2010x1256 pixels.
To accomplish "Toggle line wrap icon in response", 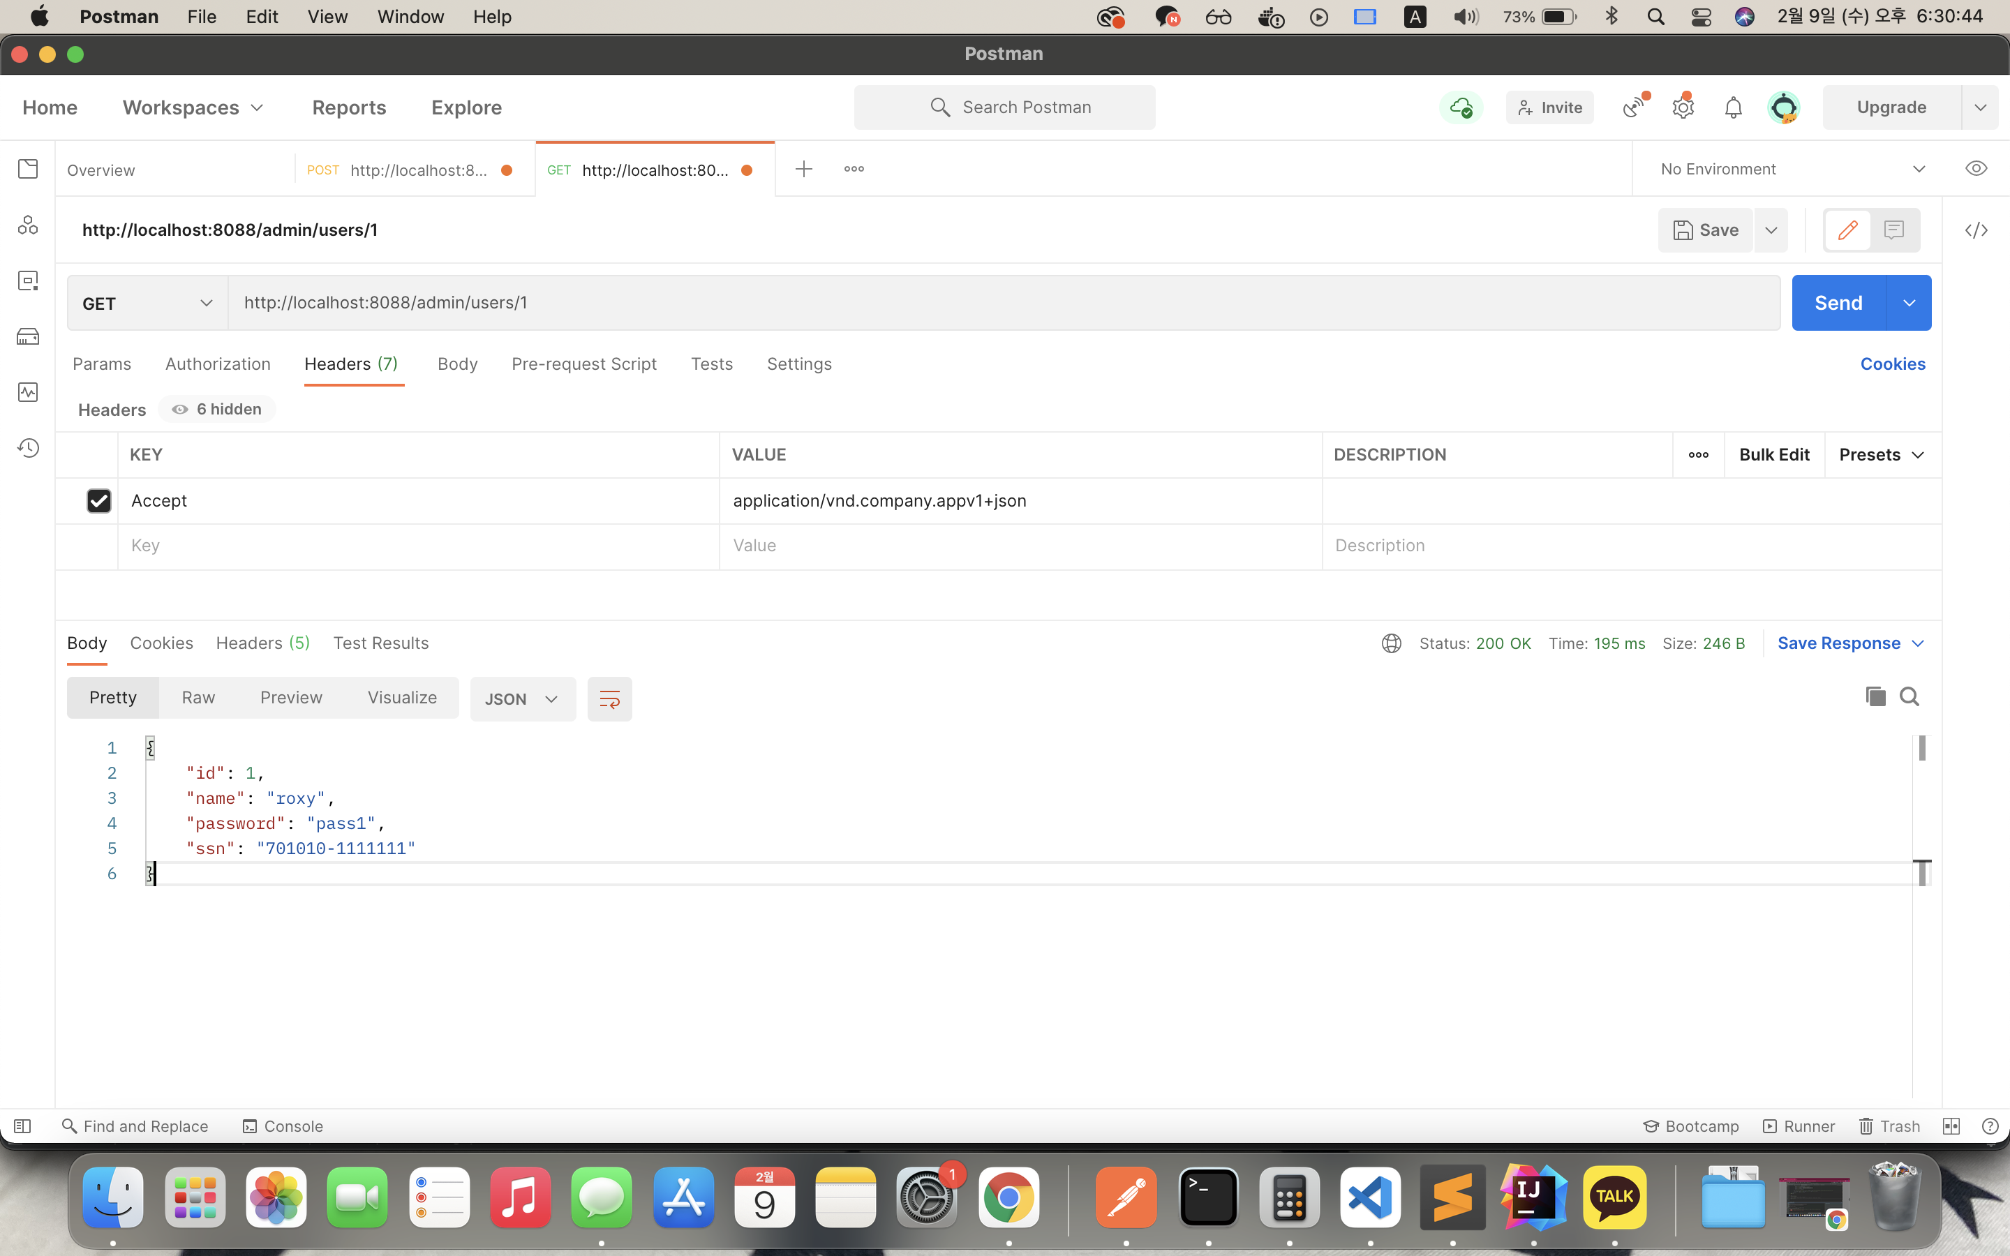I will coord(609,698).
